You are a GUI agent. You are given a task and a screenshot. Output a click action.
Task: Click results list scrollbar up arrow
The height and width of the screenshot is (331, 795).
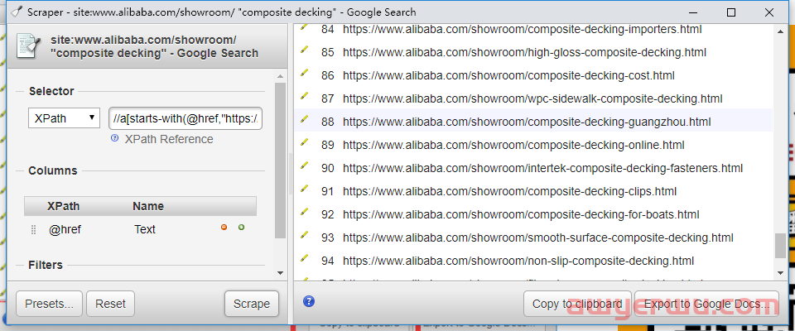point(781,31)
